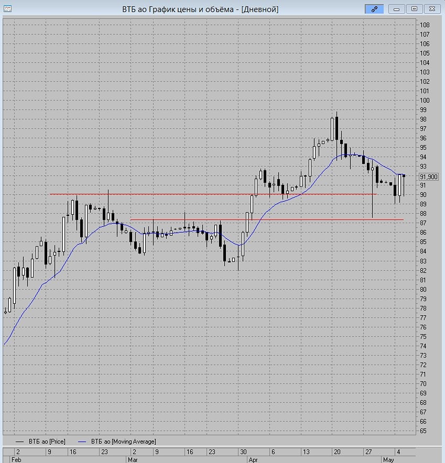Viewport: 445px width, 463px height.
Task: Click the price level 100 on the price axis
Action: pyautogui.click(x=425, y=101)
